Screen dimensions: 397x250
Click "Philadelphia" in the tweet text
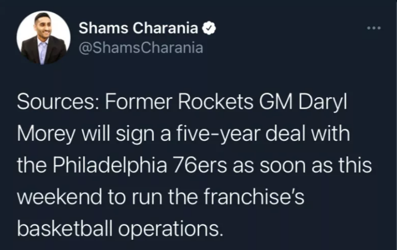110,167
